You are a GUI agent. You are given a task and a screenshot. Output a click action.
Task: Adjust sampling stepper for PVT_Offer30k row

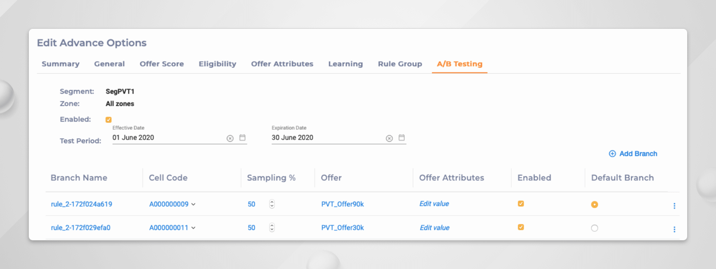(x=272, y=228)
